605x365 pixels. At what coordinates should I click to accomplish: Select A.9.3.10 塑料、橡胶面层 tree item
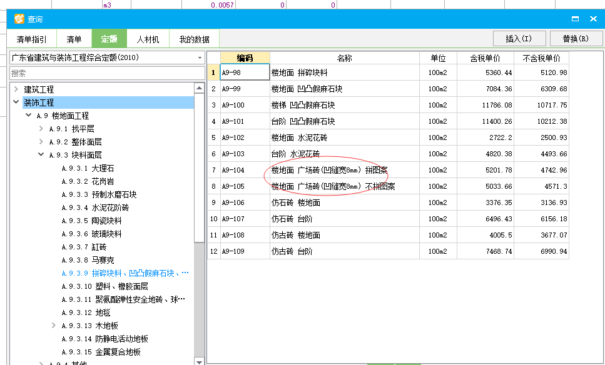[x=105, y=286]
